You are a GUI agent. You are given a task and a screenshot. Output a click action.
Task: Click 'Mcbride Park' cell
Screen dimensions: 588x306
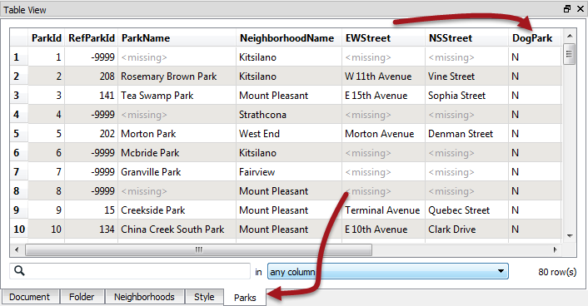point(177,153)
